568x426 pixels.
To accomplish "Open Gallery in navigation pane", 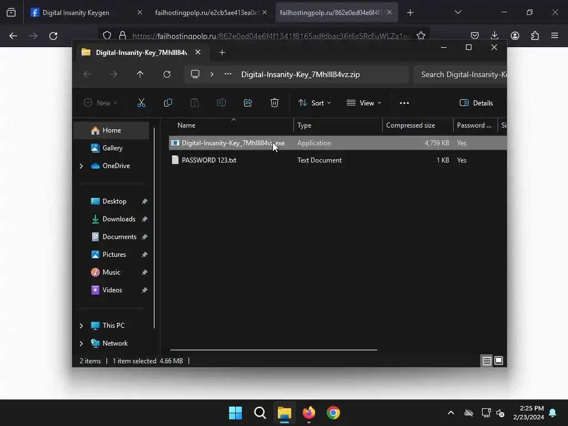I will (111, 148).
